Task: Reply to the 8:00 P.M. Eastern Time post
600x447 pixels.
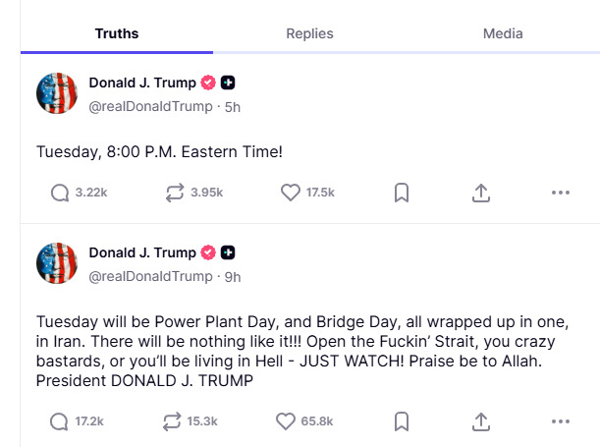Action: tap(60, 193)
